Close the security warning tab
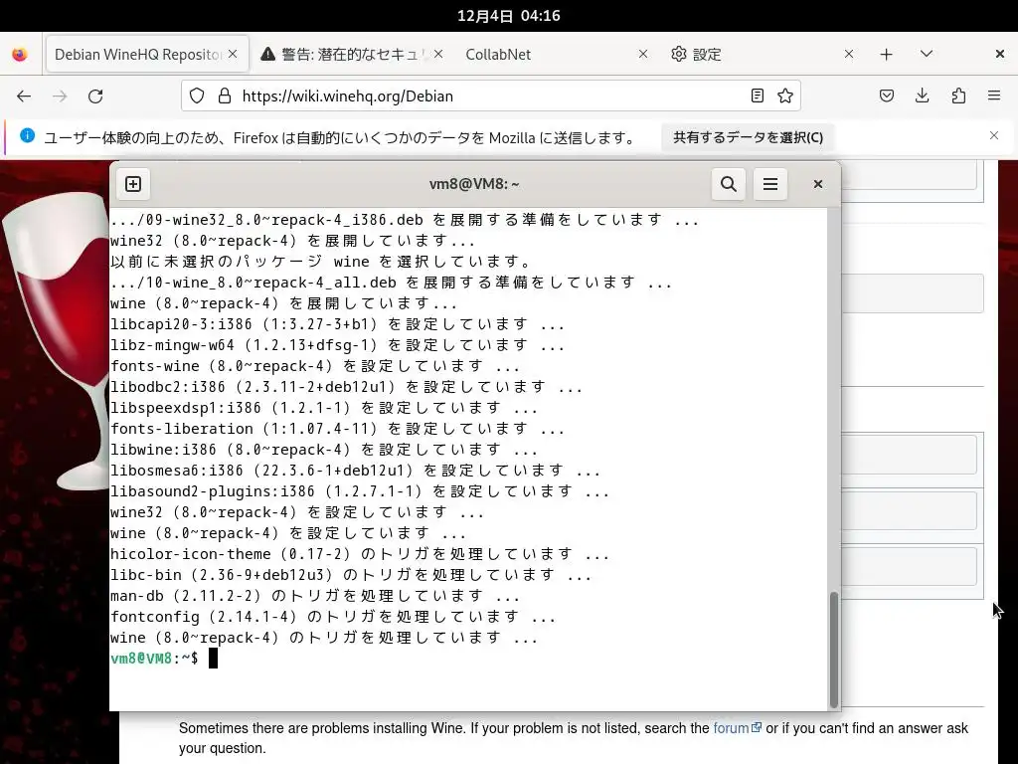Screen dimensions: 1018x764 (438, 54)
